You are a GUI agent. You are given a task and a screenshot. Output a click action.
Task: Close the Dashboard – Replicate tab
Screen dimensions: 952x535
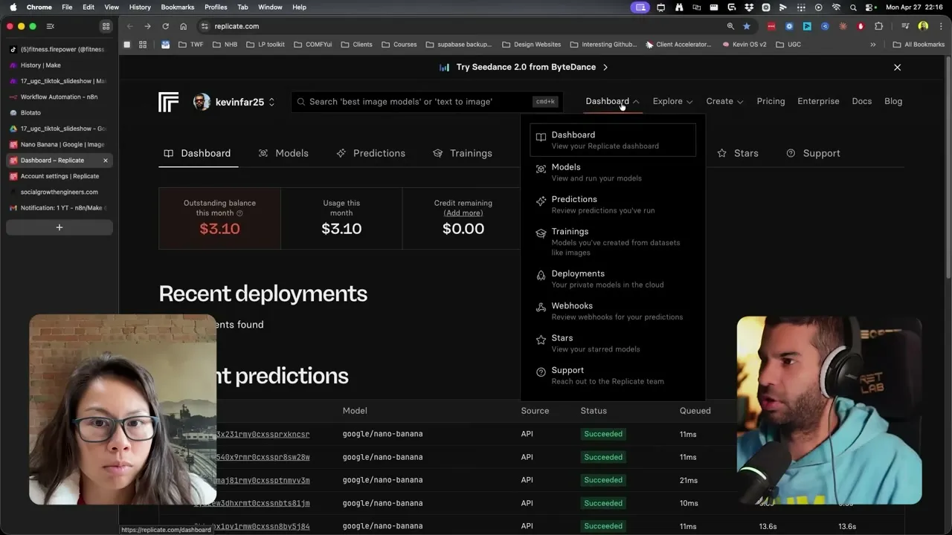click(105, 160)
